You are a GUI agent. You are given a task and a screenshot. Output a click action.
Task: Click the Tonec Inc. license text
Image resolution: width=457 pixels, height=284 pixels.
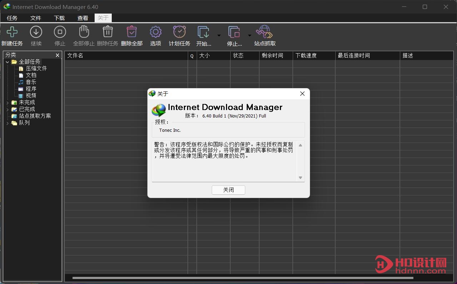tap(170, 130)
